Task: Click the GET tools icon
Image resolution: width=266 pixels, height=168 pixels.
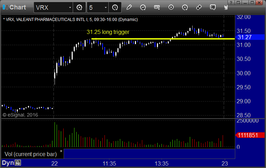Action: [x=157, y=7]
